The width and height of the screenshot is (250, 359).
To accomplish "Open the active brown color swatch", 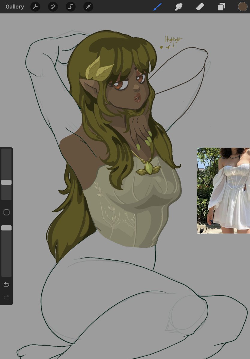I will coord(243,7).
